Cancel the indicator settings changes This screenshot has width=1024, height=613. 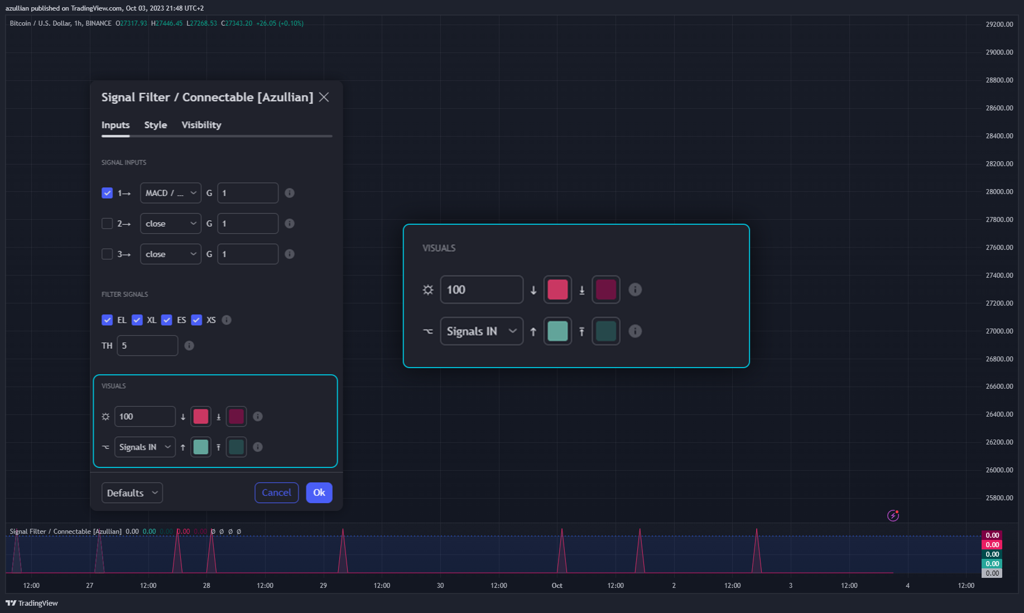(x=277, y=493)
